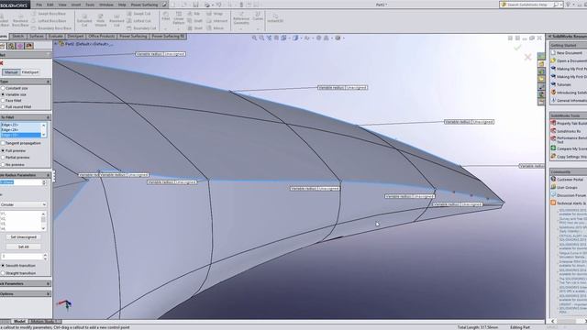
Task: Open the Reference Geometry dropdown arrow
Action: pyautogui.click(x=241, y=28)
